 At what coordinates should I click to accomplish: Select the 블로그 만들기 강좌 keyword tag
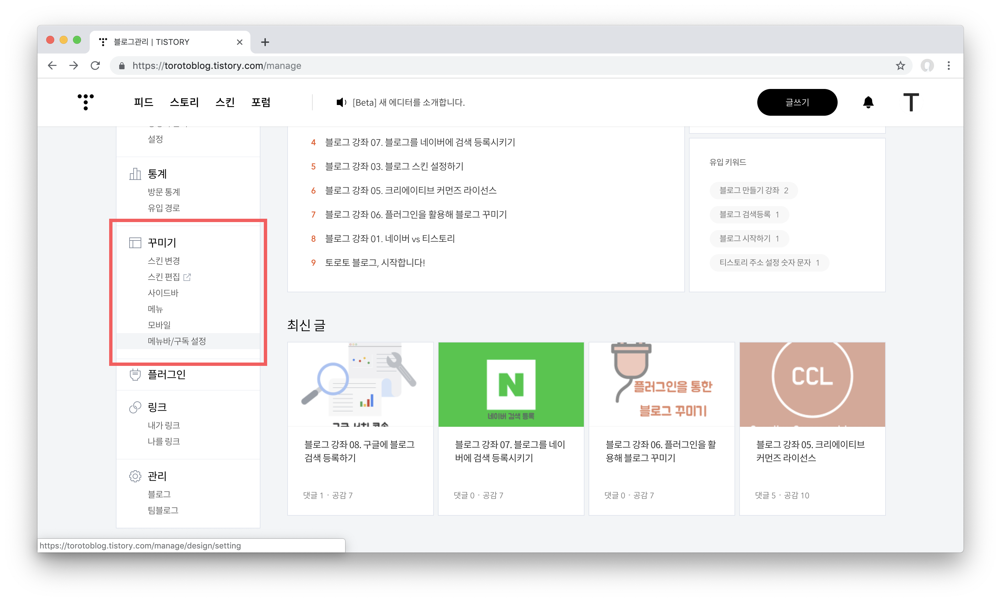753,190
